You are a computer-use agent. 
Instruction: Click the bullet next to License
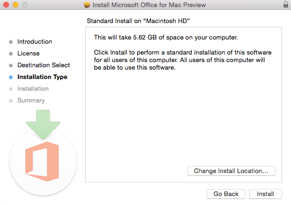point(11,54)
